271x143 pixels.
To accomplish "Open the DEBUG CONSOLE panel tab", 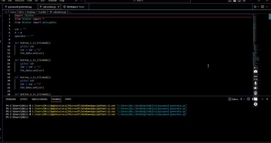I will coord(39,99).
